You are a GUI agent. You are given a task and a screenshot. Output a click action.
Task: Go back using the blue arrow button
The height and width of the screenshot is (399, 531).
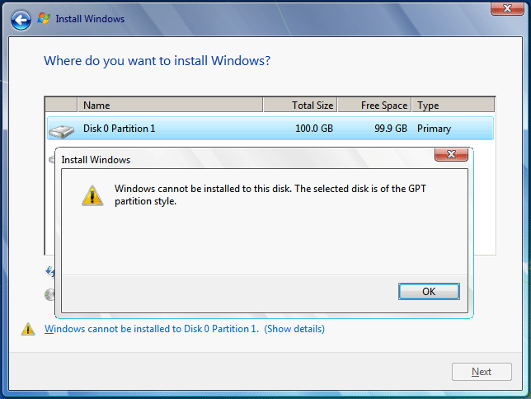(x=21, y=20)
